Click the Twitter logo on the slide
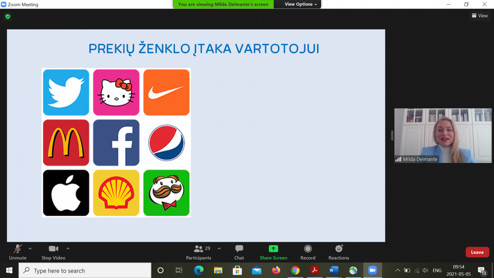The width and height of the screenshot is (494, 278). 66,92
